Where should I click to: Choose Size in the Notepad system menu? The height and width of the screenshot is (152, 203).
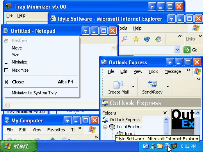[x=41, y=55]
